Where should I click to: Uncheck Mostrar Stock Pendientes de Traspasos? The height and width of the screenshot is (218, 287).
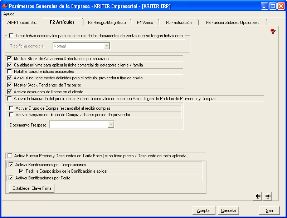[10, 85]
